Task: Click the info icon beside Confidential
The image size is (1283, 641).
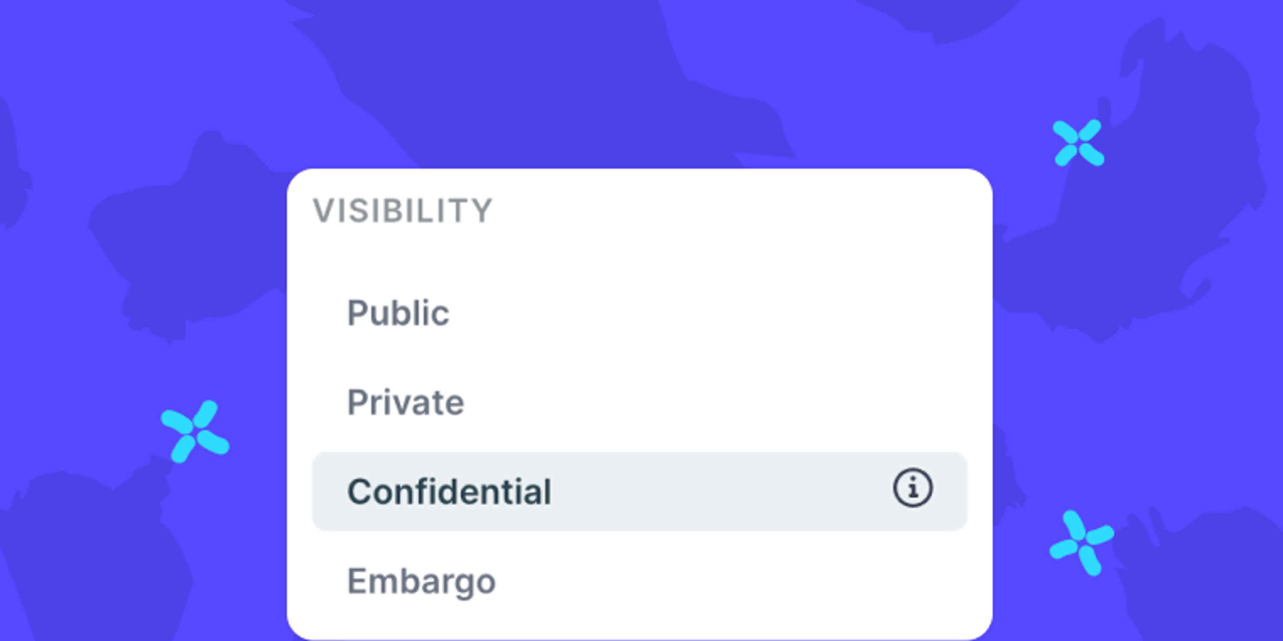Action: pos(913,488)
